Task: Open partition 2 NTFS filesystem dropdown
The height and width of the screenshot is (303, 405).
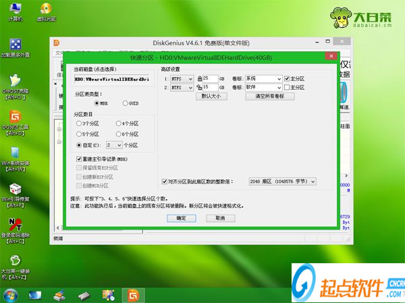Action: pyautogui.click(x=182, y=88)
